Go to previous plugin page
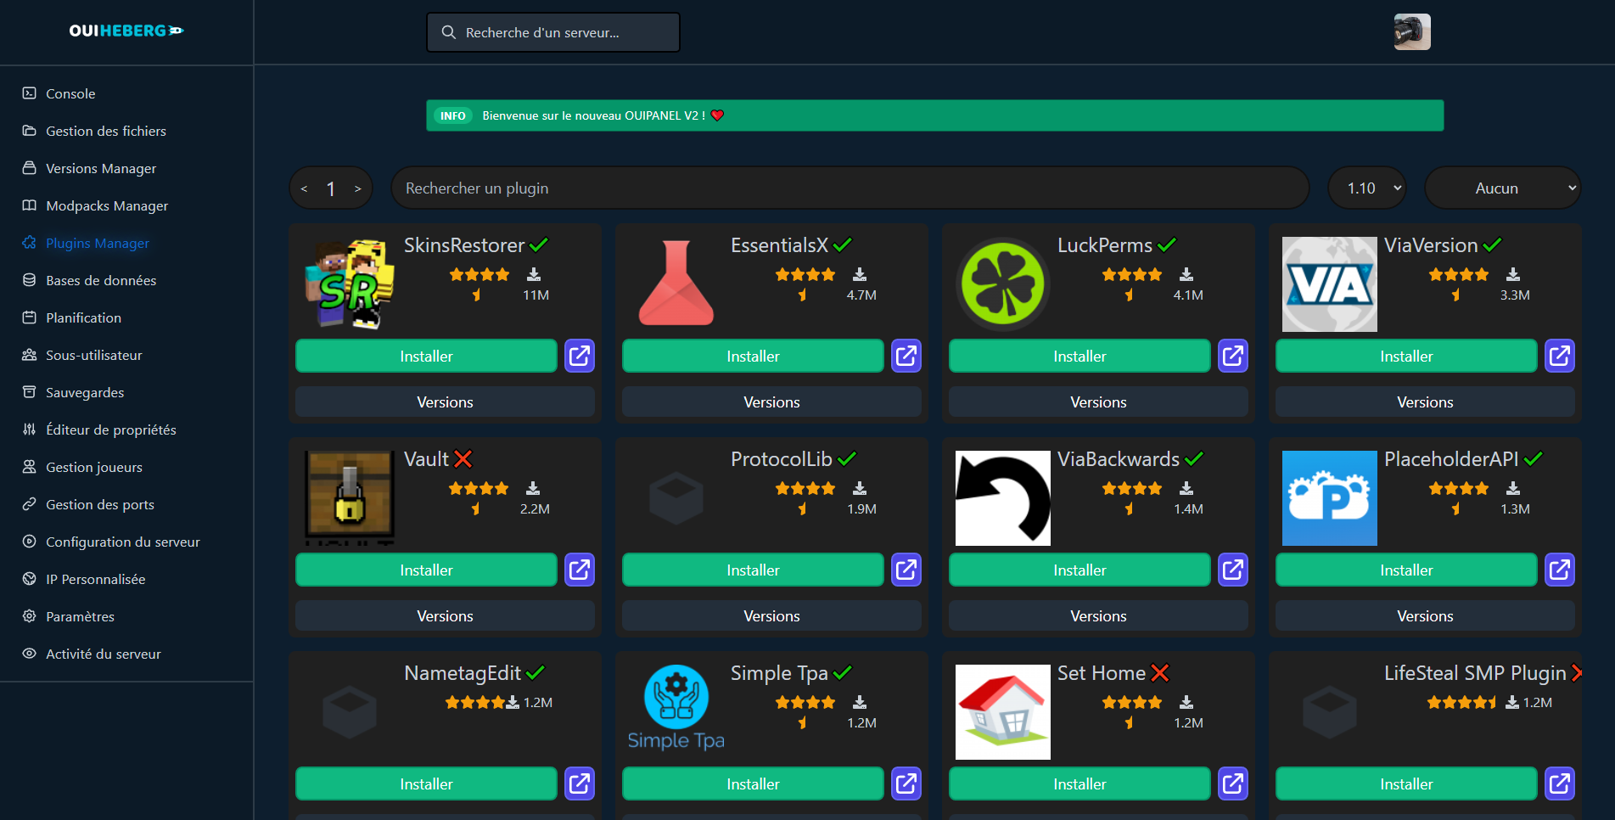 click(305, 188)
